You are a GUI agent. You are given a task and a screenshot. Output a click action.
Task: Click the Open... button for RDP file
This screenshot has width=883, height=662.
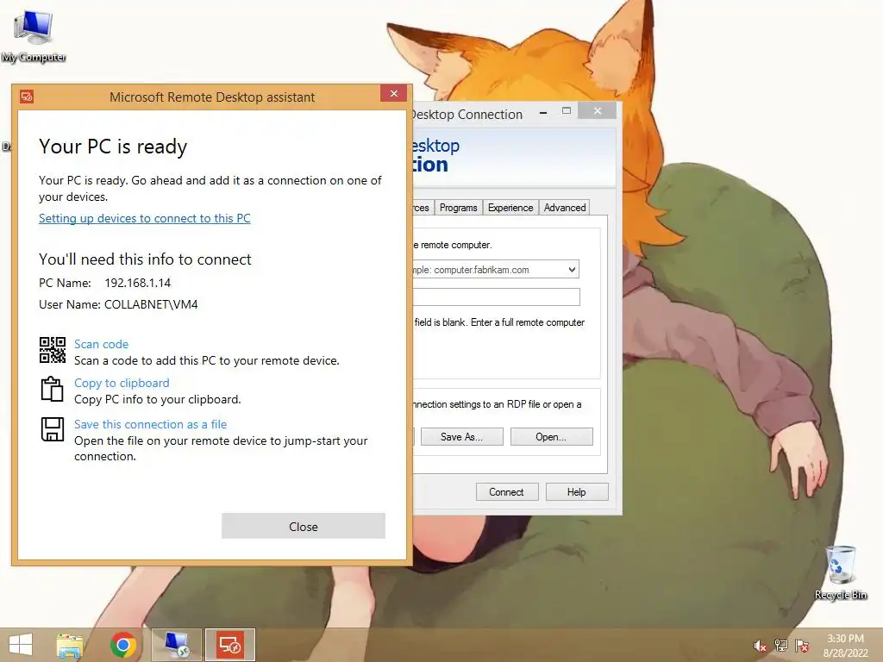click(551, 437)
